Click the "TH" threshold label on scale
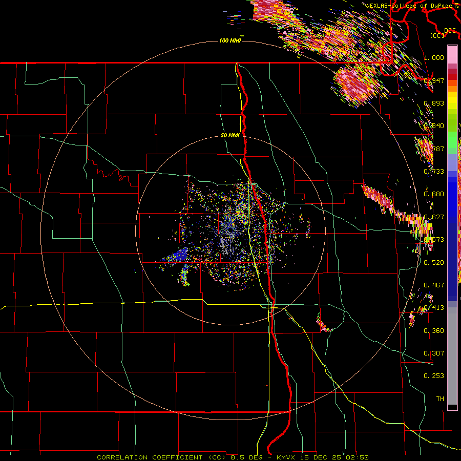The image size is (461, 461). coord(440,399)
